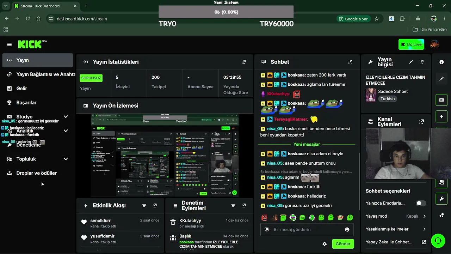451x254 pixels.
Task: Open the browser Extensions puzzle icon
Action: pyautogui.click(x=402, y=19)
